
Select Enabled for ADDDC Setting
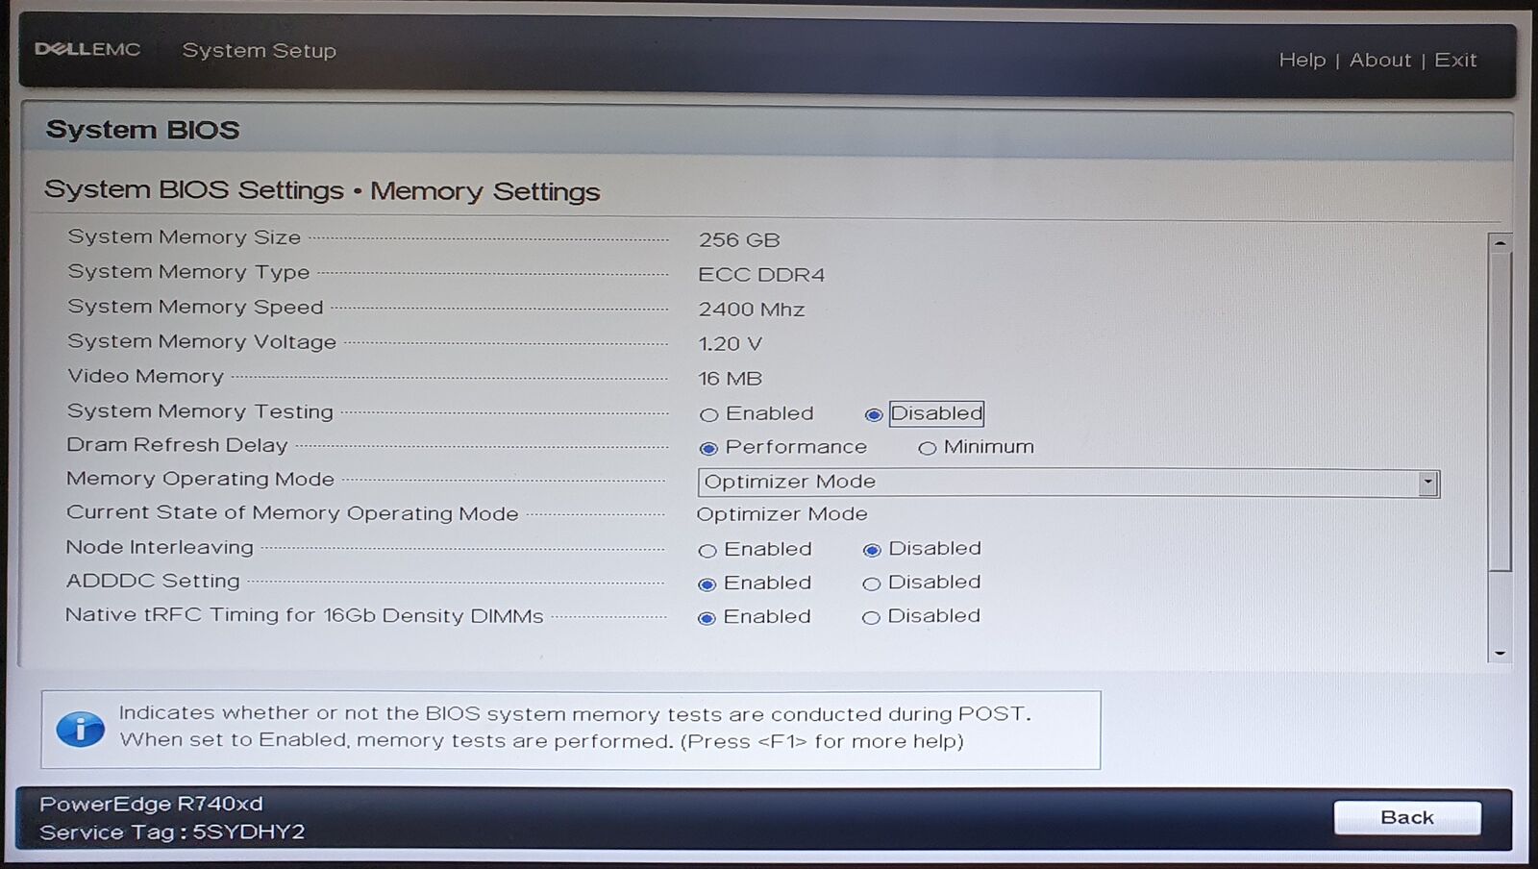(x=707, y=584)
